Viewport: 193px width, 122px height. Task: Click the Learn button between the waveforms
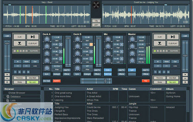tap(96, 25)
